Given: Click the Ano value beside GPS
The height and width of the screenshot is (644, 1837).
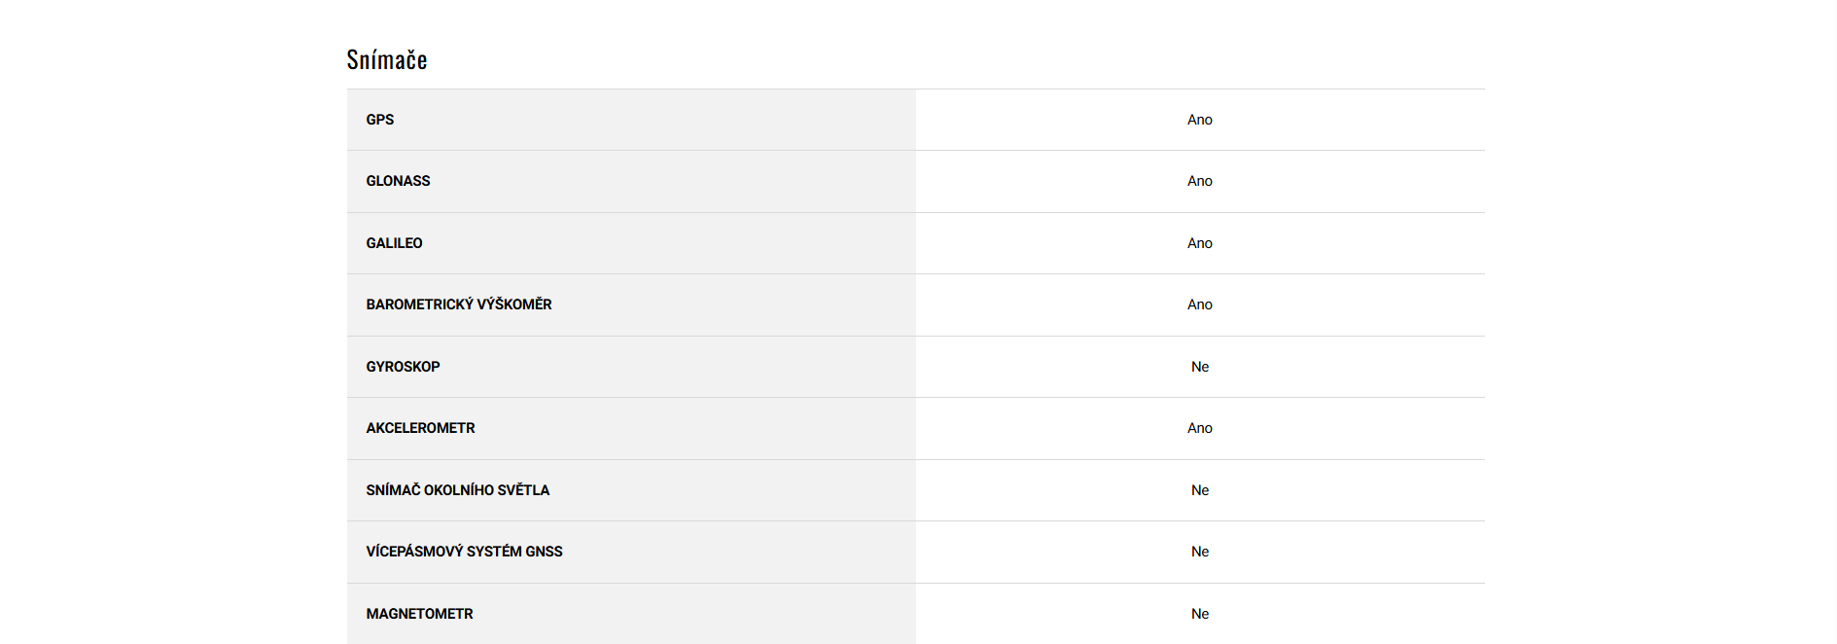Looking at the screenshot, I should coord(1200,120).
